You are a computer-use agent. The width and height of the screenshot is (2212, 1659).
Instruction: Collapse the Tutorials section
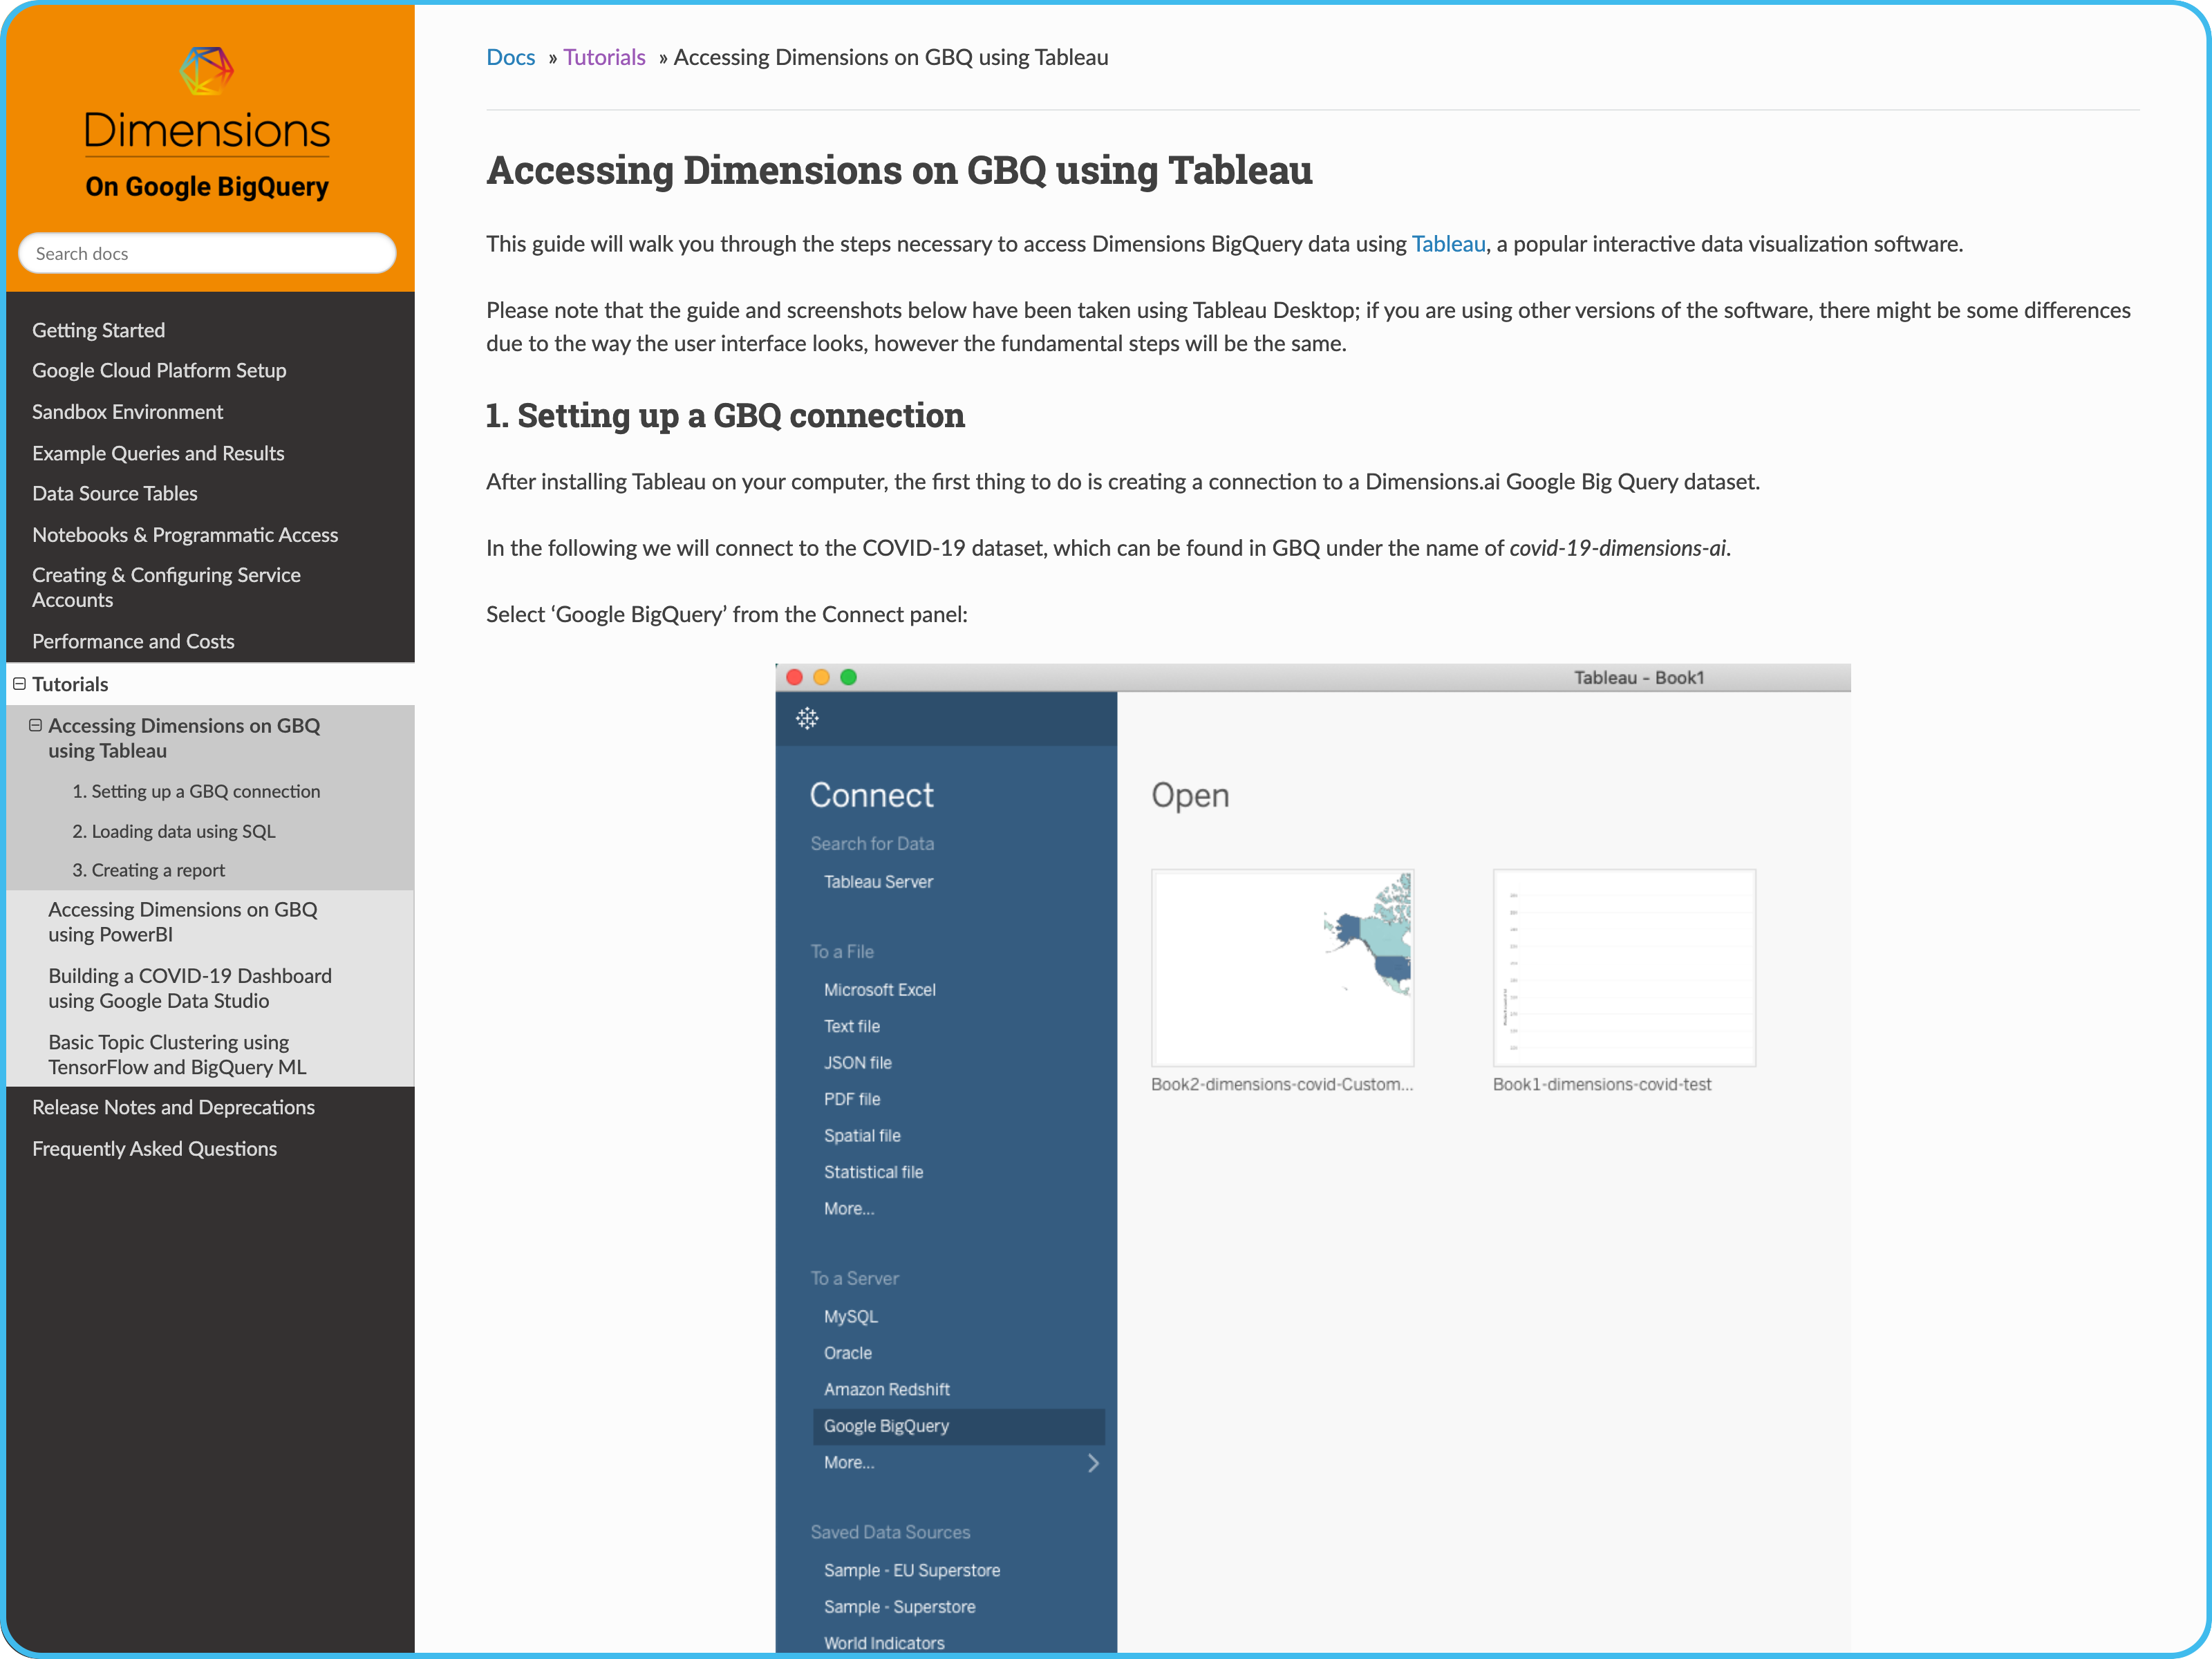[x=19, y=684]
